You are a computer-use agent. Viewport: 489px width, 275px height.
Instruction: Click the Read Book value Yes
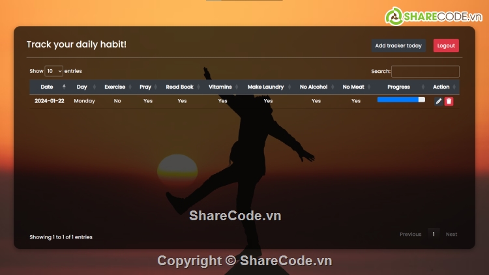[x=182, y=101]
